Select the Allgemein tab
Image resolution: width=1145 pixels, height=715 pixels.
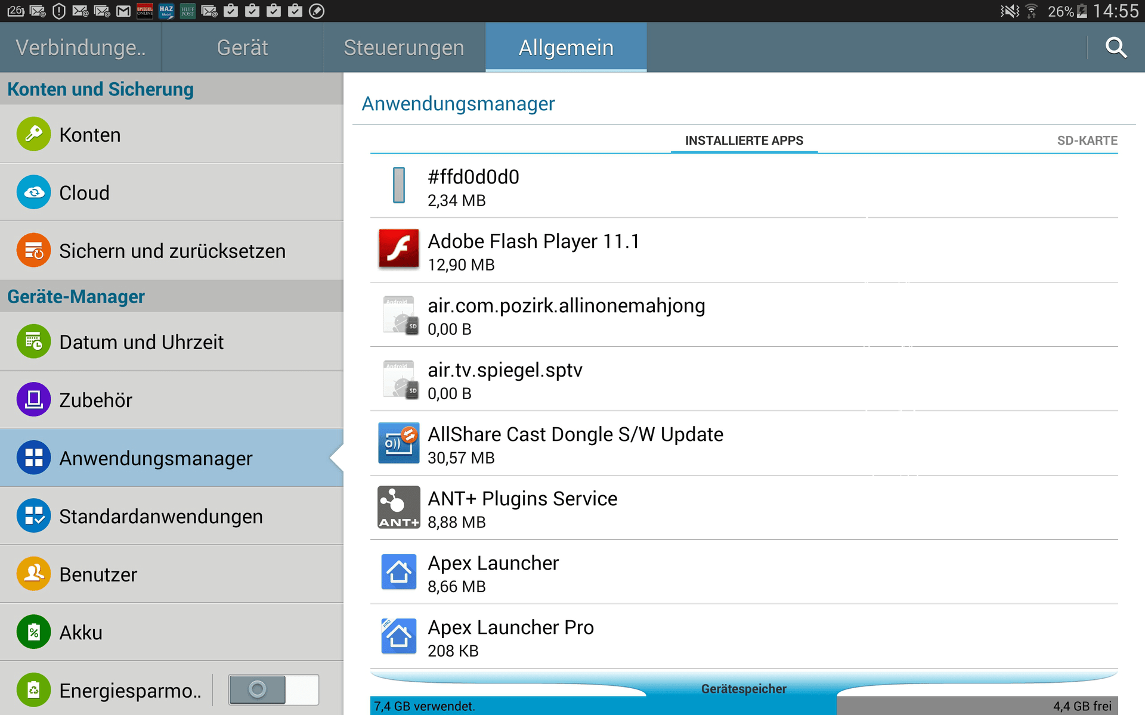click(566, 48)
